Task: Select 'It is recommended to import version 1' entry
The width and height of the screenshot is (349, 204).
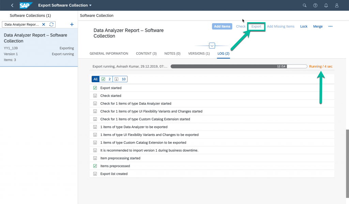Action: point(149,150)
